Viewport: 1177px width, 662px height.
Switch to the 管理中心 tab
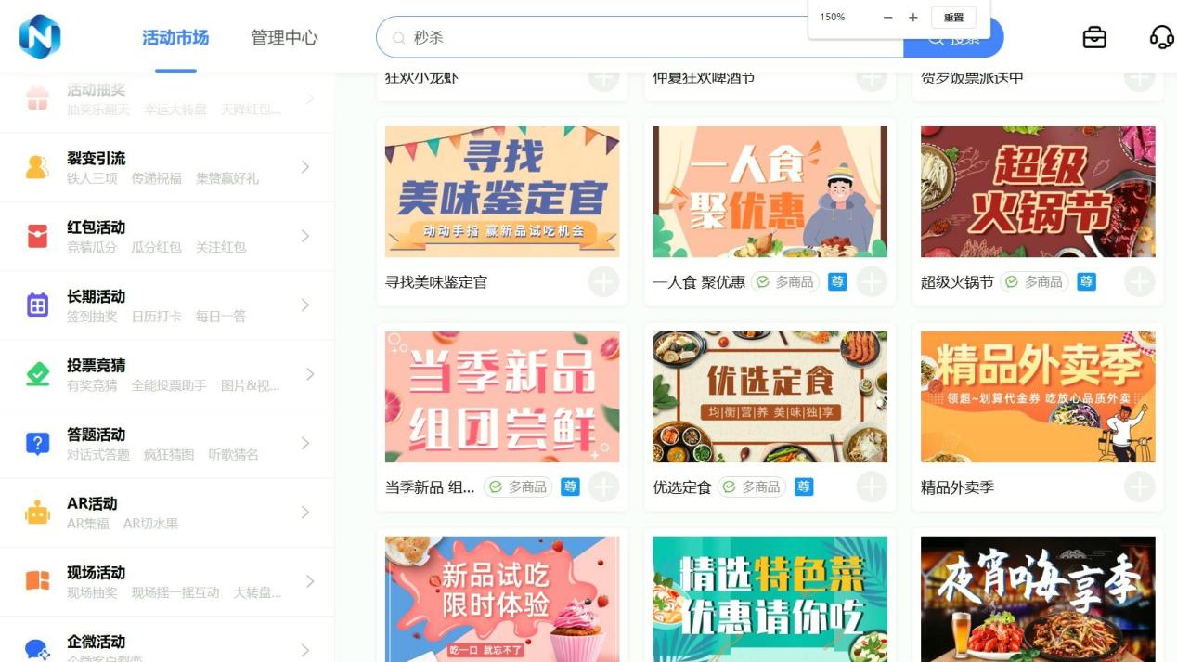tap(284, 38)
